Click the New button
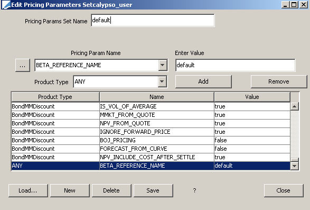Image resolution: width=310 pixels, height=210 pixels. click(70, 190)
